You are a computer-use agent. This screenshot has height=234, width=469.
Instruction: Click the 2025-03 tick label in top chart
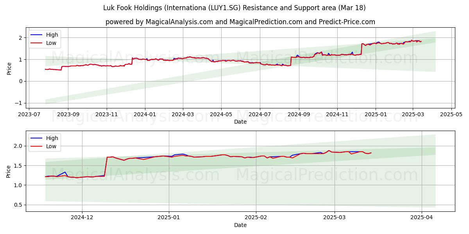point(413,115)
